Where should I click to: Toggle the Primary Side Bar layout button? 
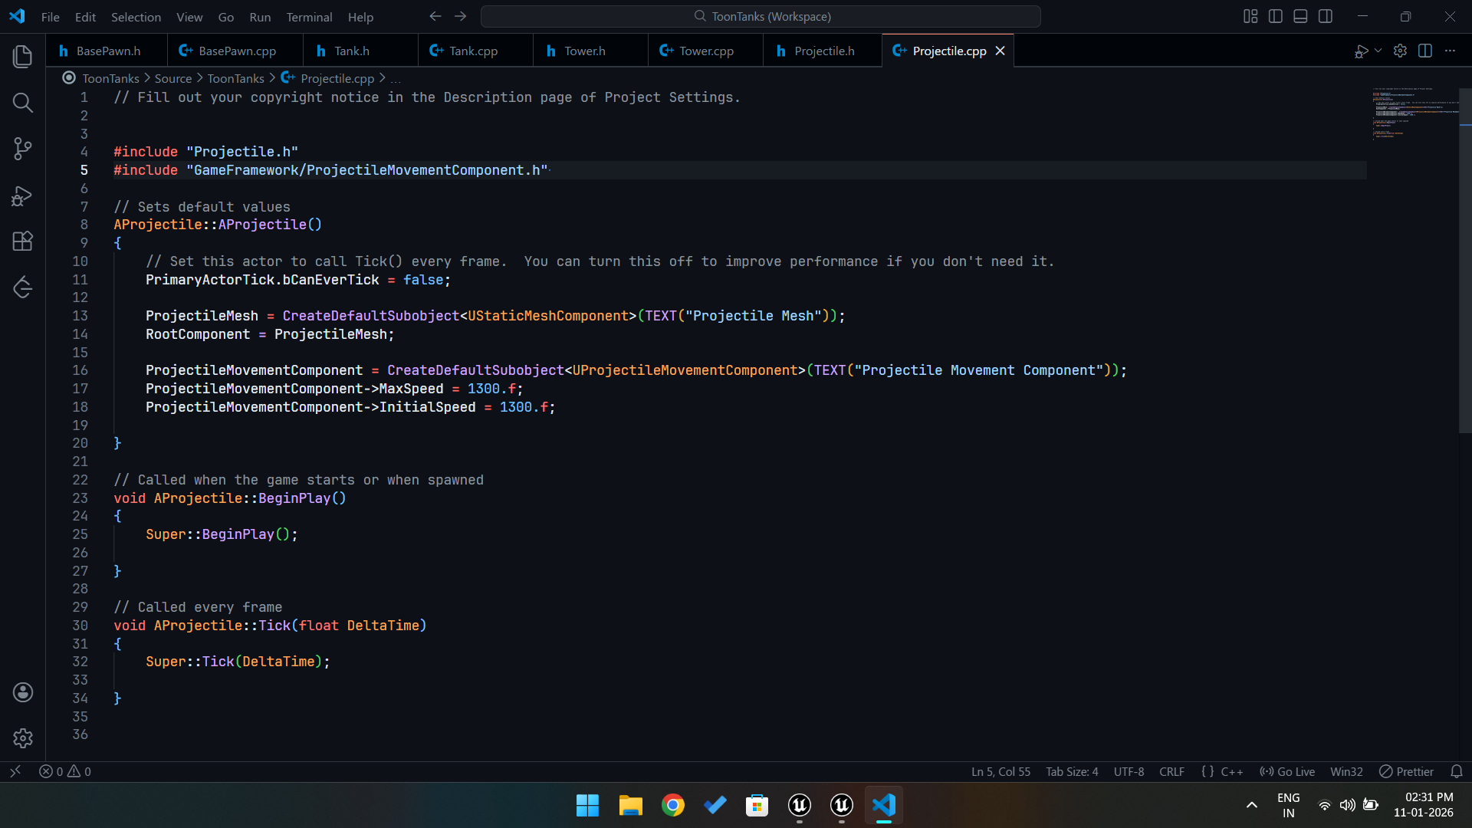(x=1276, y=16)
